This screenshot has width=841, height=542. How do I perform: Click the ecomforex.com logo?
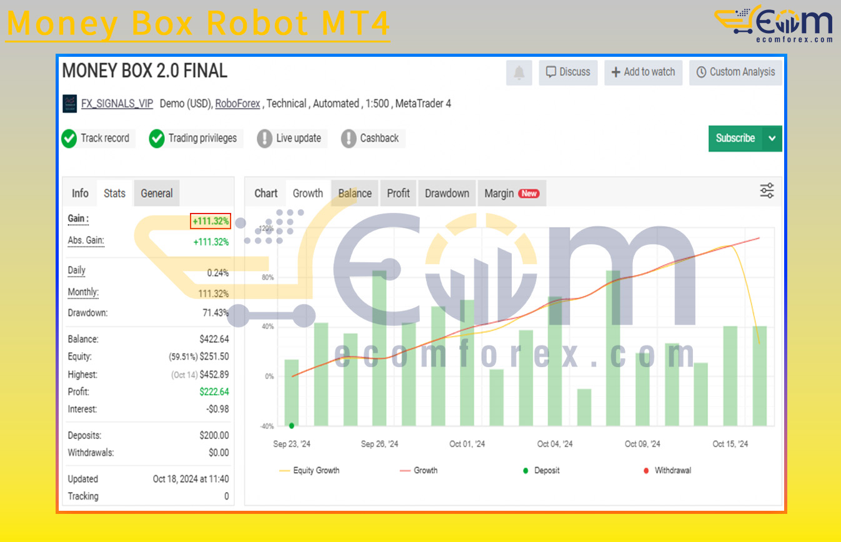click(774, 24)
